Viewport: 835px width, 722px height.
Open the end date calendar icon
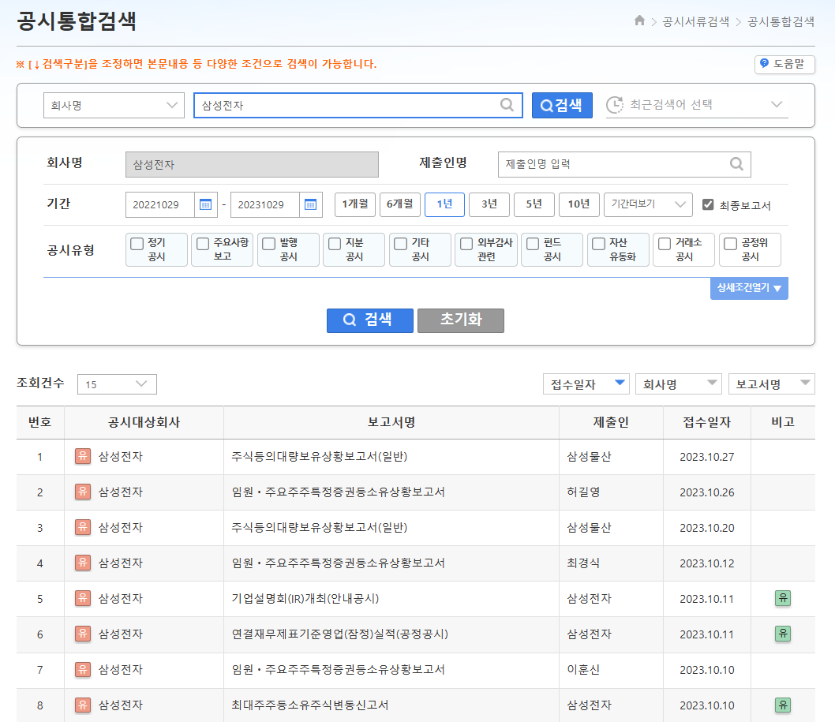310,204
